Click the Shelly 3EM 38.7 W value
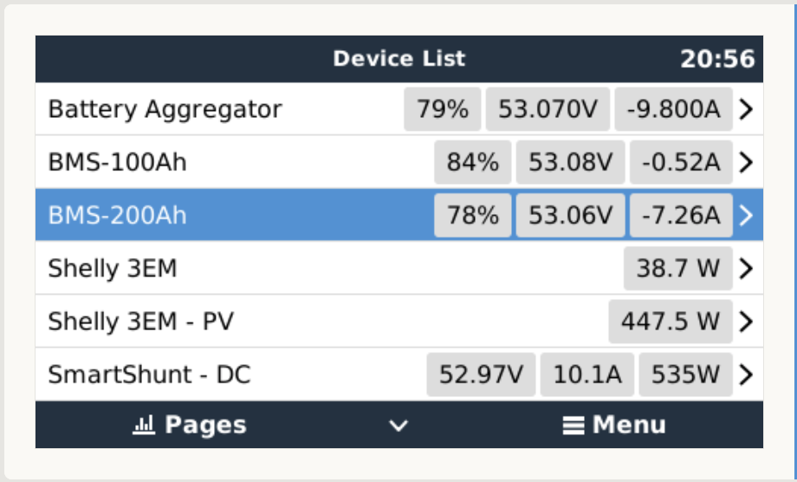Image resolution: width=797 pixels, height=482 pixels. (678, 269)
